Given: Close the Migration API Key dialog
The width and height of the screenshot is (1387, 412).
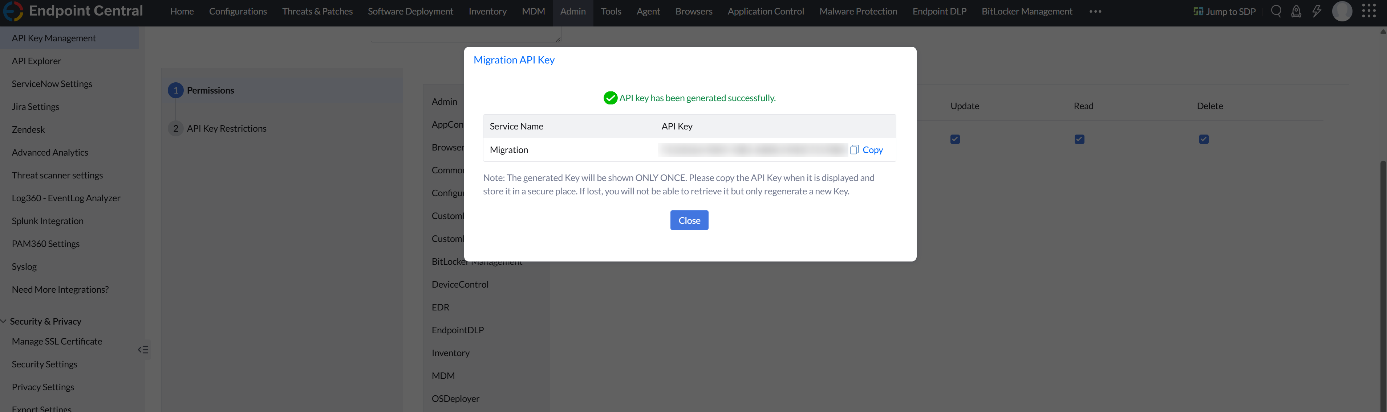Looking at the screenshot, I should coord(689,221).
